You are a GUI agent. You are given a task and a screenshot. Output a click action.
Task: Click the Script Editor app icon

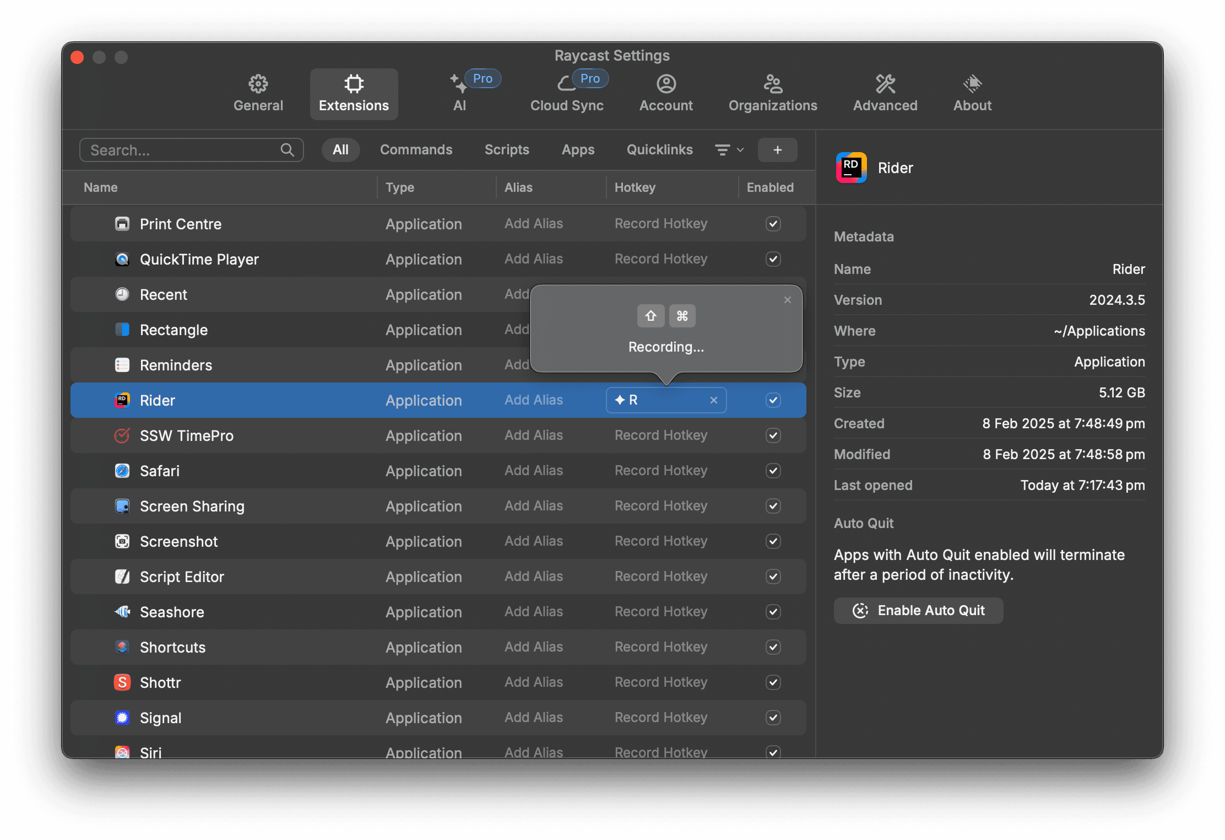click(122, 577)
